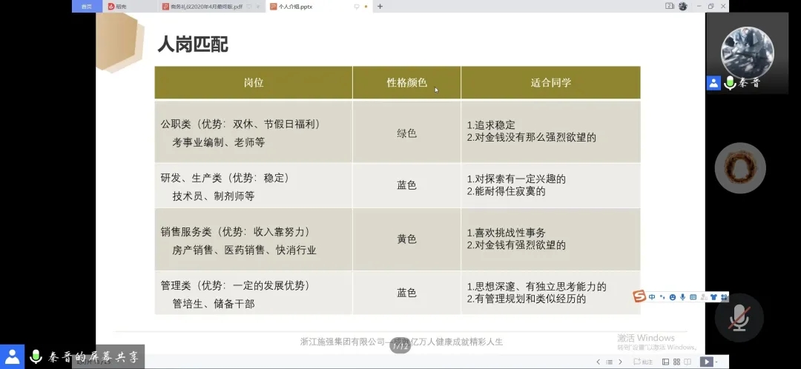The image size is (801, 369).
Task: Toggle Sogou Chinese/English input mode
Action: [652, 297]
